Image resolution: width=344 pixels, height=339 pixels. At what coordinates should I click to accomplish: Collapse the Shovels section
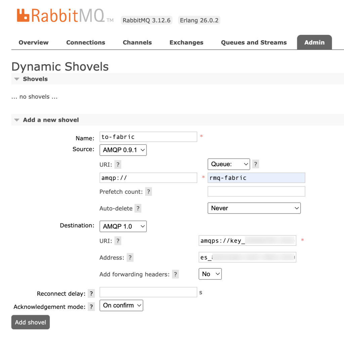[x=17, y=79]
